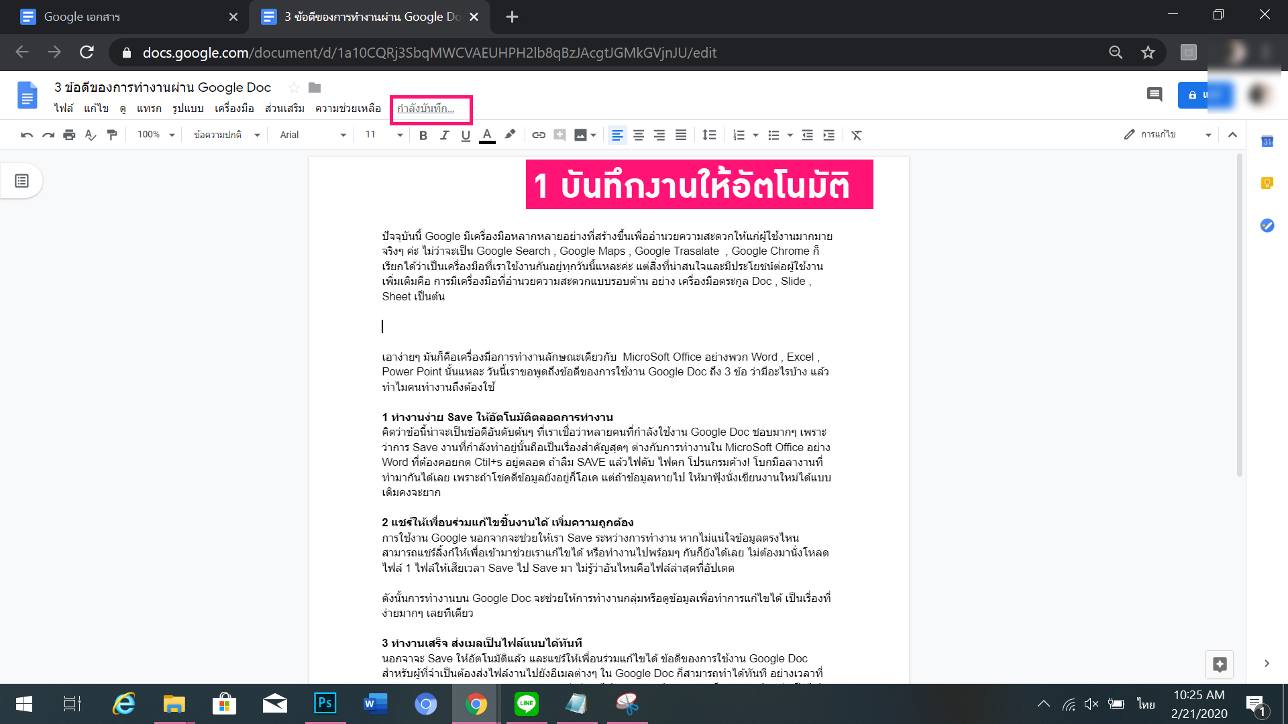Open comment history
The width and height of the screenshot is (1288, 724).
(x=1155, y=95)
